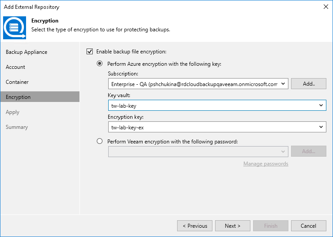The image size is (333, 237).
Task: Select Perform Veeam encryption radio button
Action: pos(100,141)
